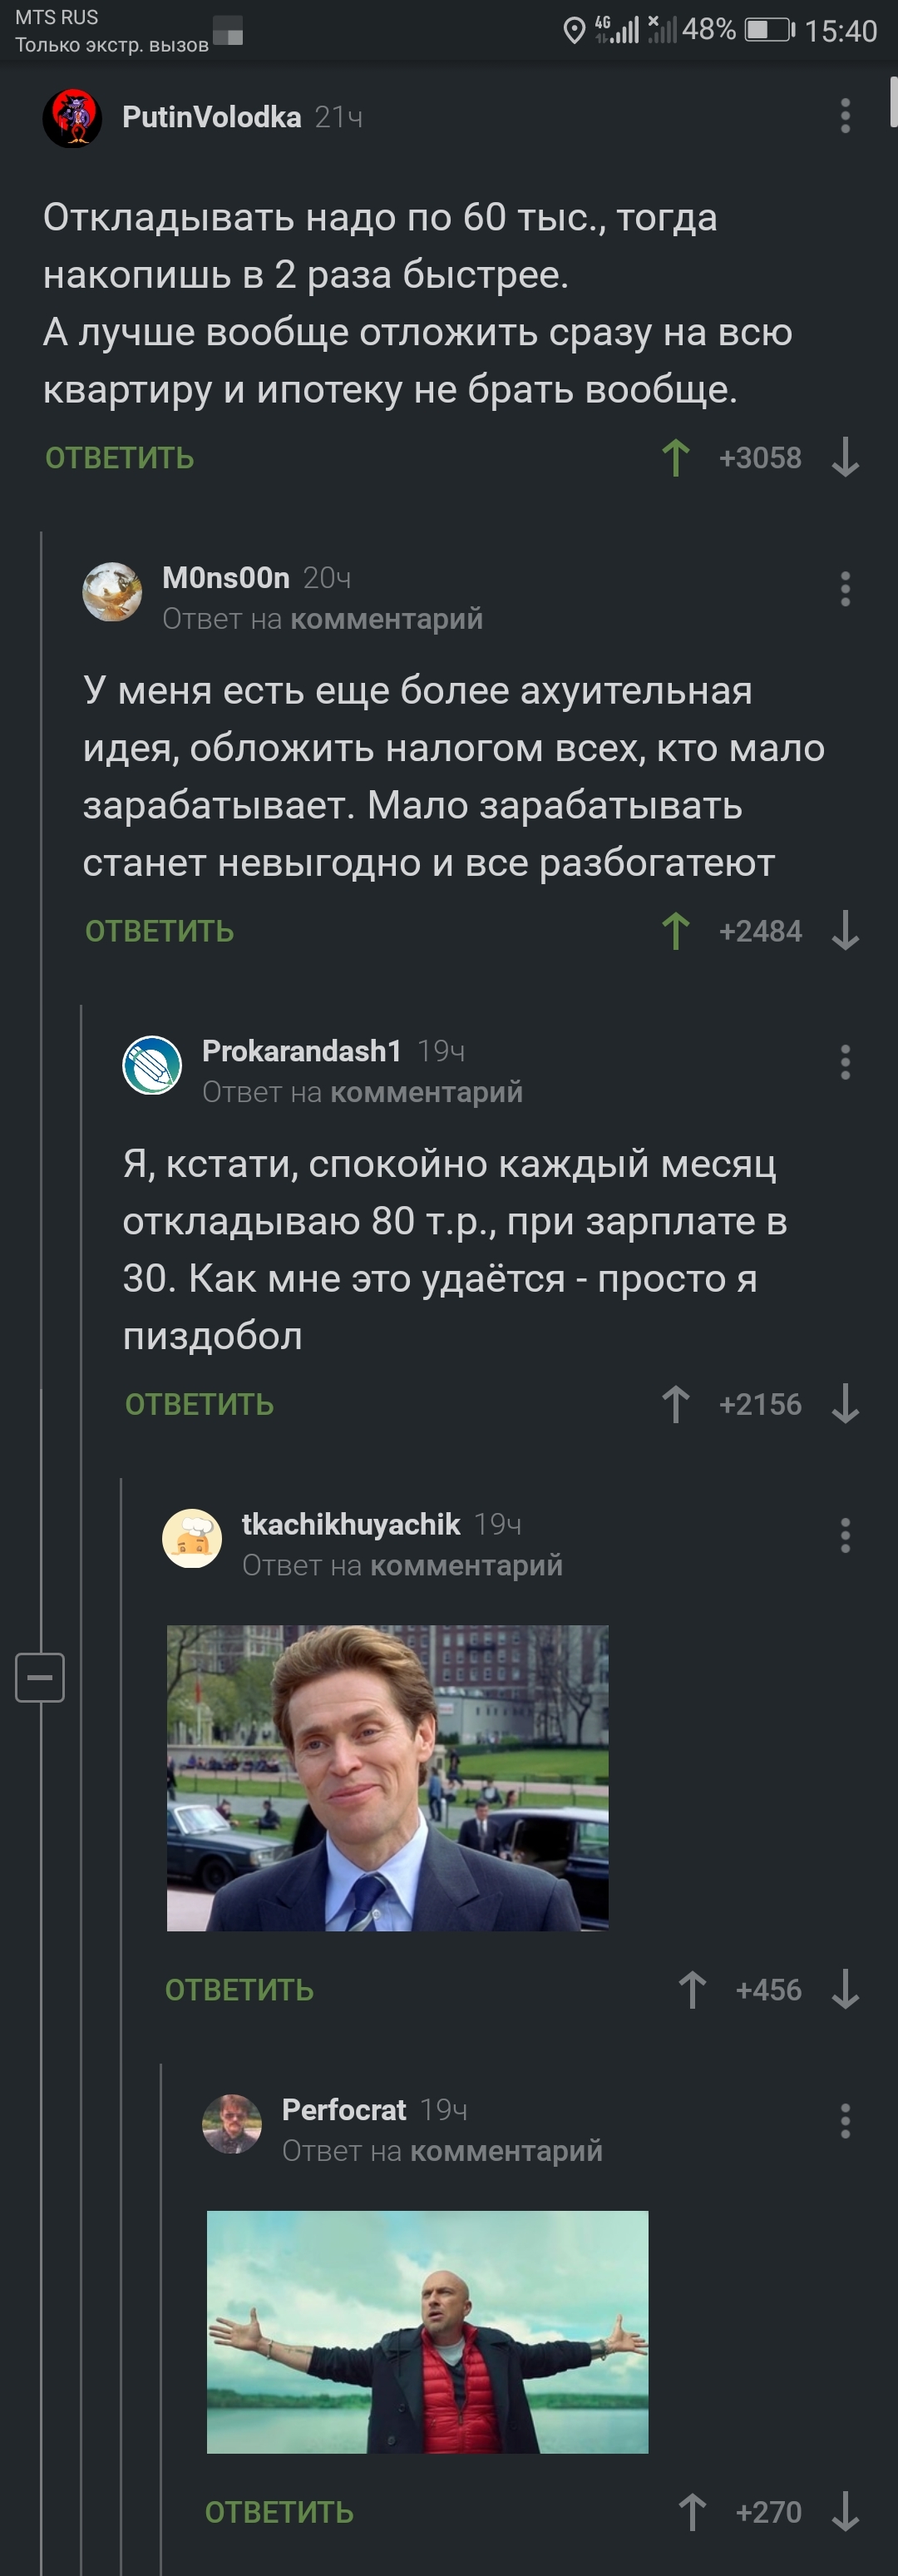898x2576 pixels.
Task: Downvote Prokarandash1's comment
Action: click(x=845, y=1404)
